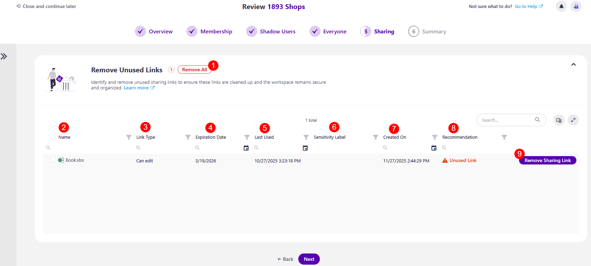The height and width of the screenshot is (266, 591).
Task: Select all rows with header checkbox
Action: 53,137
